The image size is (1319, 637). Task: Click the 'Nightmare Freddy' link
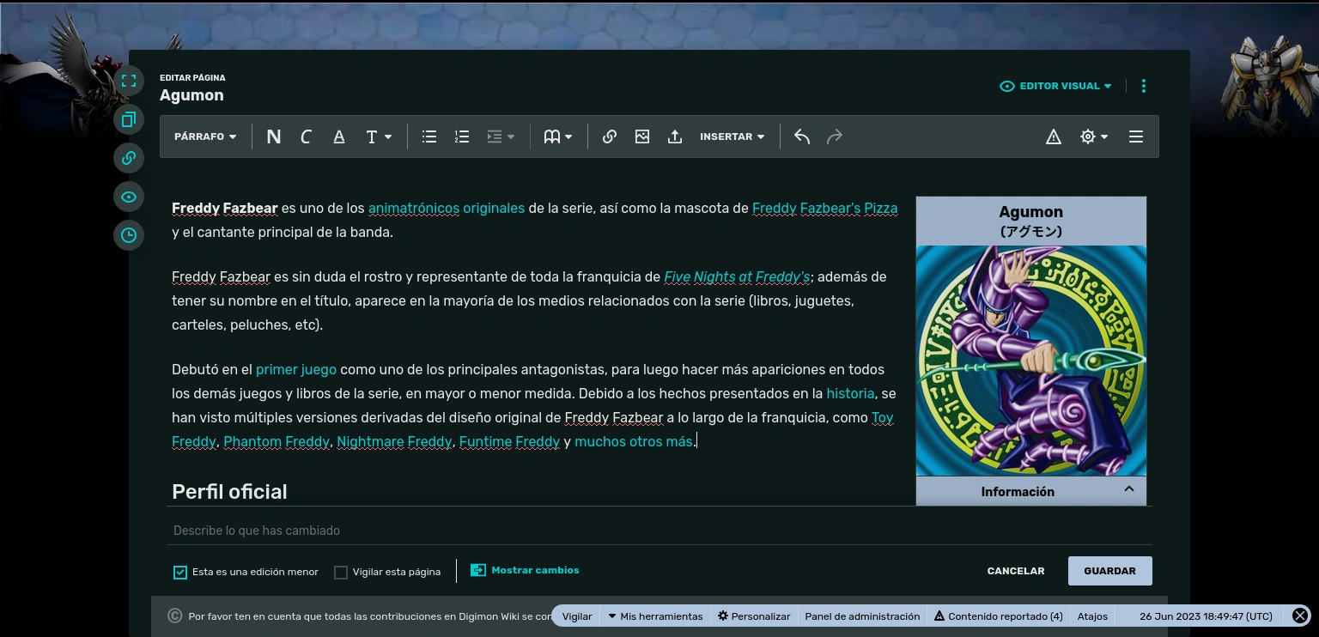tap(394, 441)
